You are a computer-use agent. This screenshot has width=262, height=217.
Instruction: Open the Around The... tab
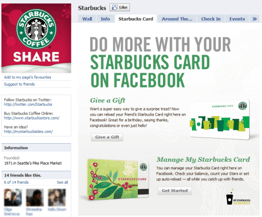177,19
